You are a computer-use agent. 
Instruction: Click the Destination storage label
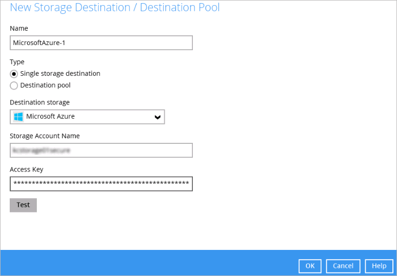[x=40, y=102]
